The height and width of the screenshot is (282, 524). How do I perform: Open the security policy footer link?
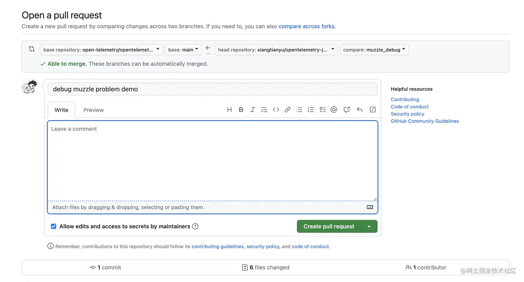pos(263,246)
